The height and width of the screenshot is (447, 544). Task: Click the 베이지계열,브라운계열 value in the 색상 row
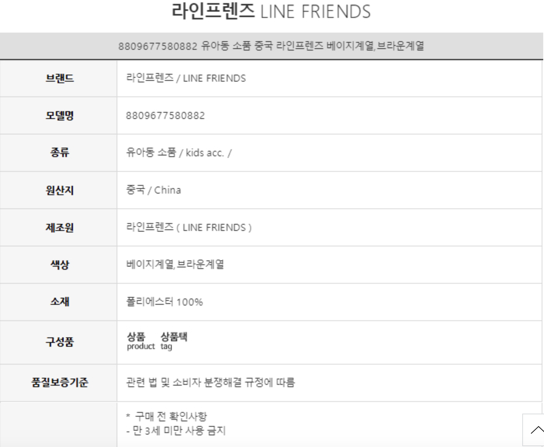click(175, 265)
